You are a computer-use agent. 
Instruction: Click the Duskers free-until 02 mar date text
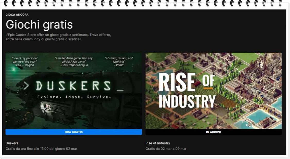[x=41, y=149]
